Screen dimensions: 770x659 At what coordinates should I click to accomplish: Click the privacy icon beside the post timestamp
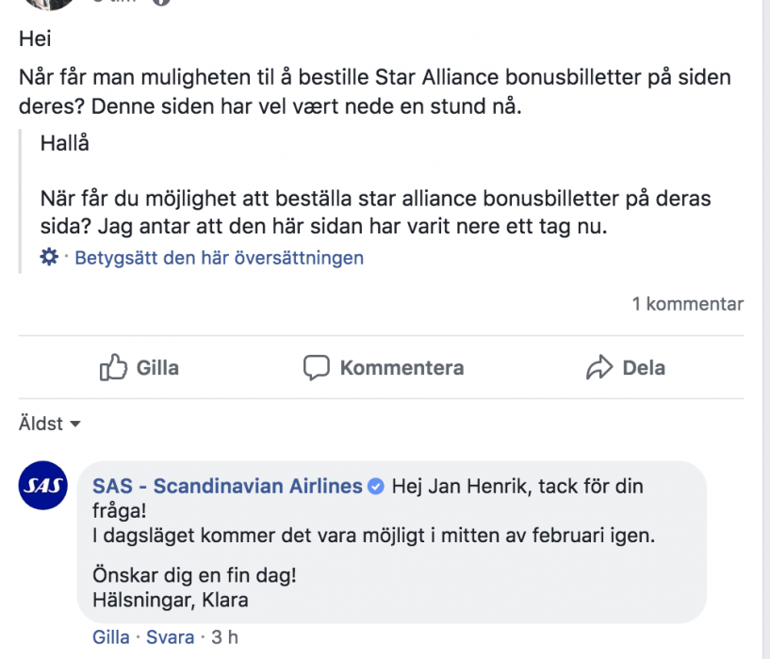click(161, 2)
